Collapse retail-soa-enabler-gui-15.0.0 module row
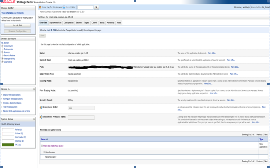This screenshot has width=270, height=168. 42,146
